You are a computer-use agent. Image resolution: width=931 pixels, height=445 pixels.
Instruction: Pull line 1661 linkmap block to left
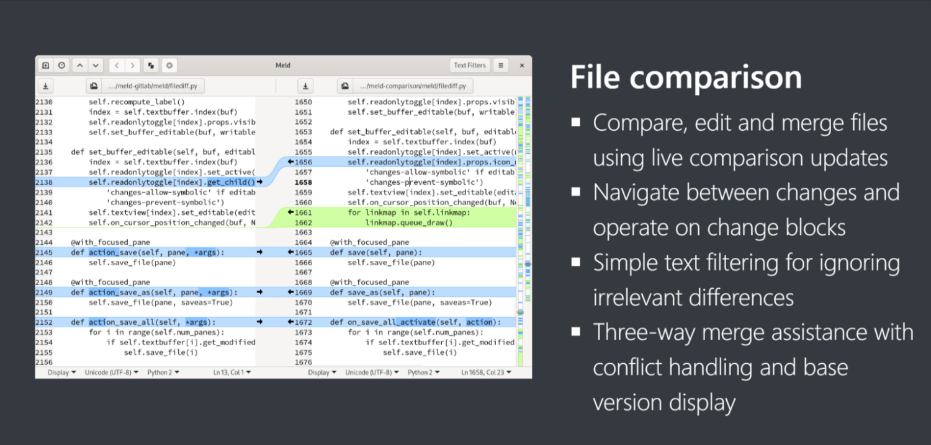click(x=290, y=213)
